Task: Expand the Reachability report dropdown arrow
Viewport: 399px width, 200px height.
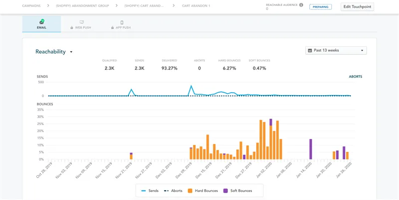Action: coord(71,52)
